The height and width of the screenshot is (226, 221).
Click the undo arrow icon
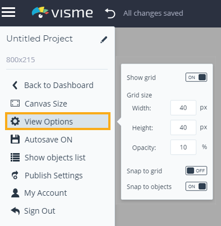[110, 13]
